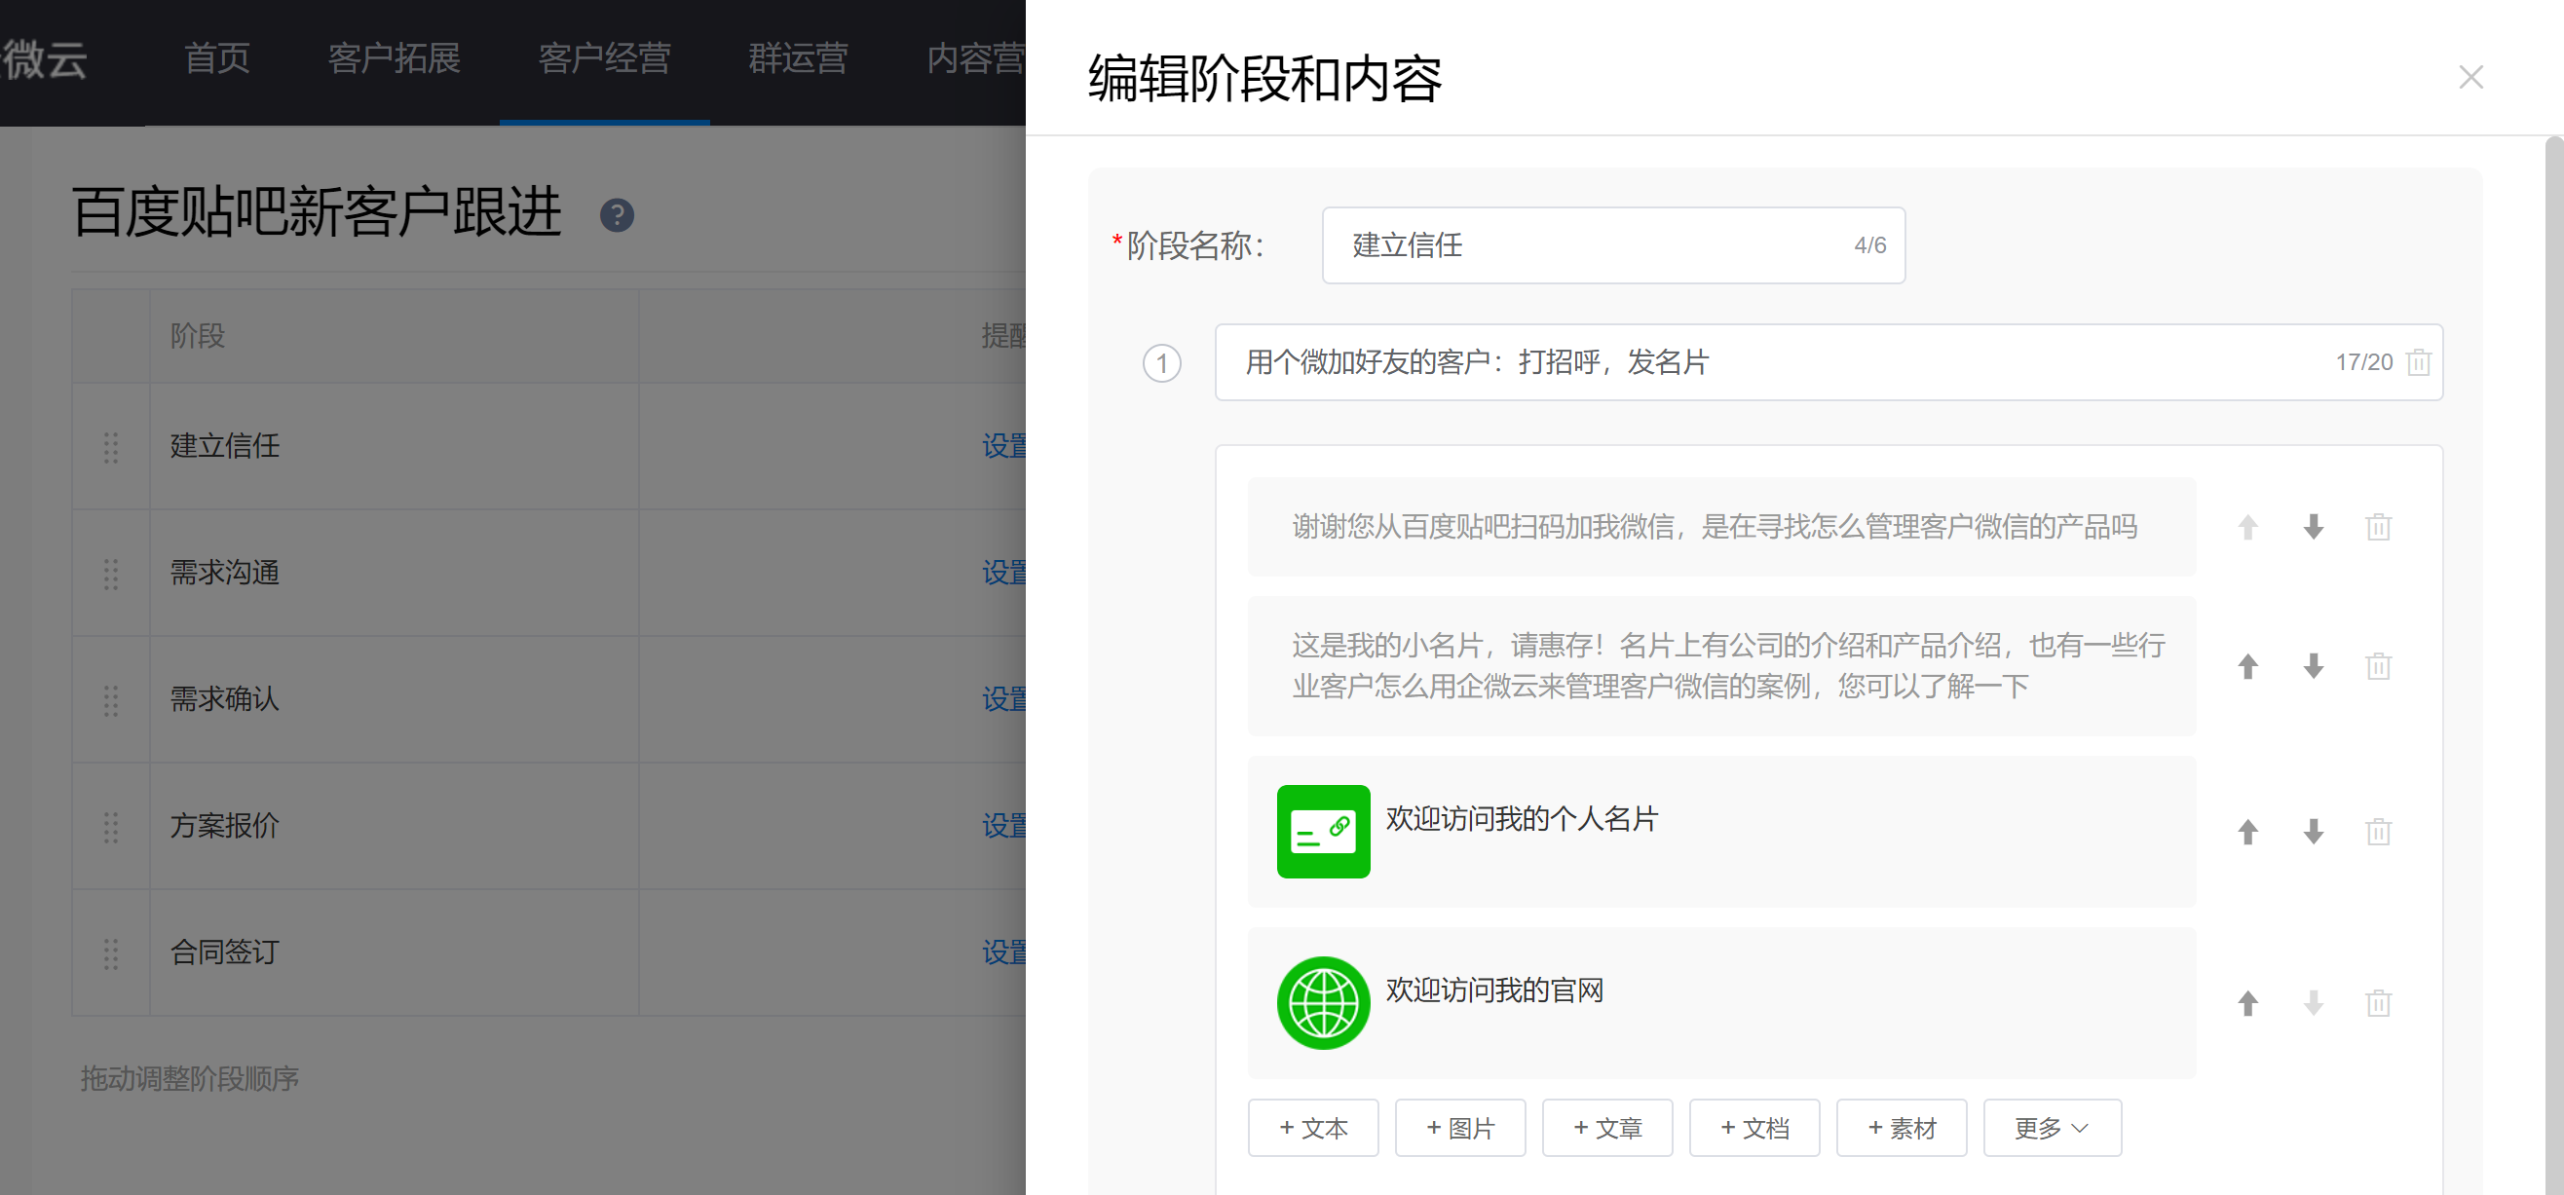This screenshot has height=1195, width=2564.
Task: Click drag handle of 方案报价 row
Action: tap(110, 826)
